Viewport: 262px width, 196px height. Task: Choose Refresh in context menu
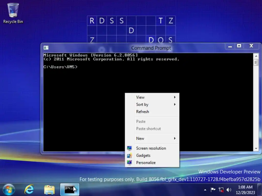click(152, 112)
